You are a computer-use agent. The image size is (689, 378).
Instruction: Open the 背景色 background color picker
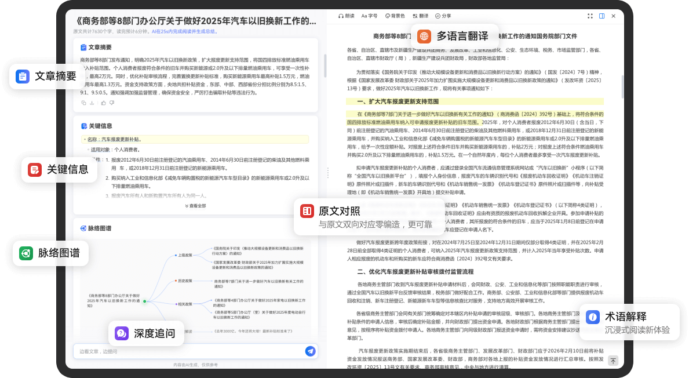[395, 16]
